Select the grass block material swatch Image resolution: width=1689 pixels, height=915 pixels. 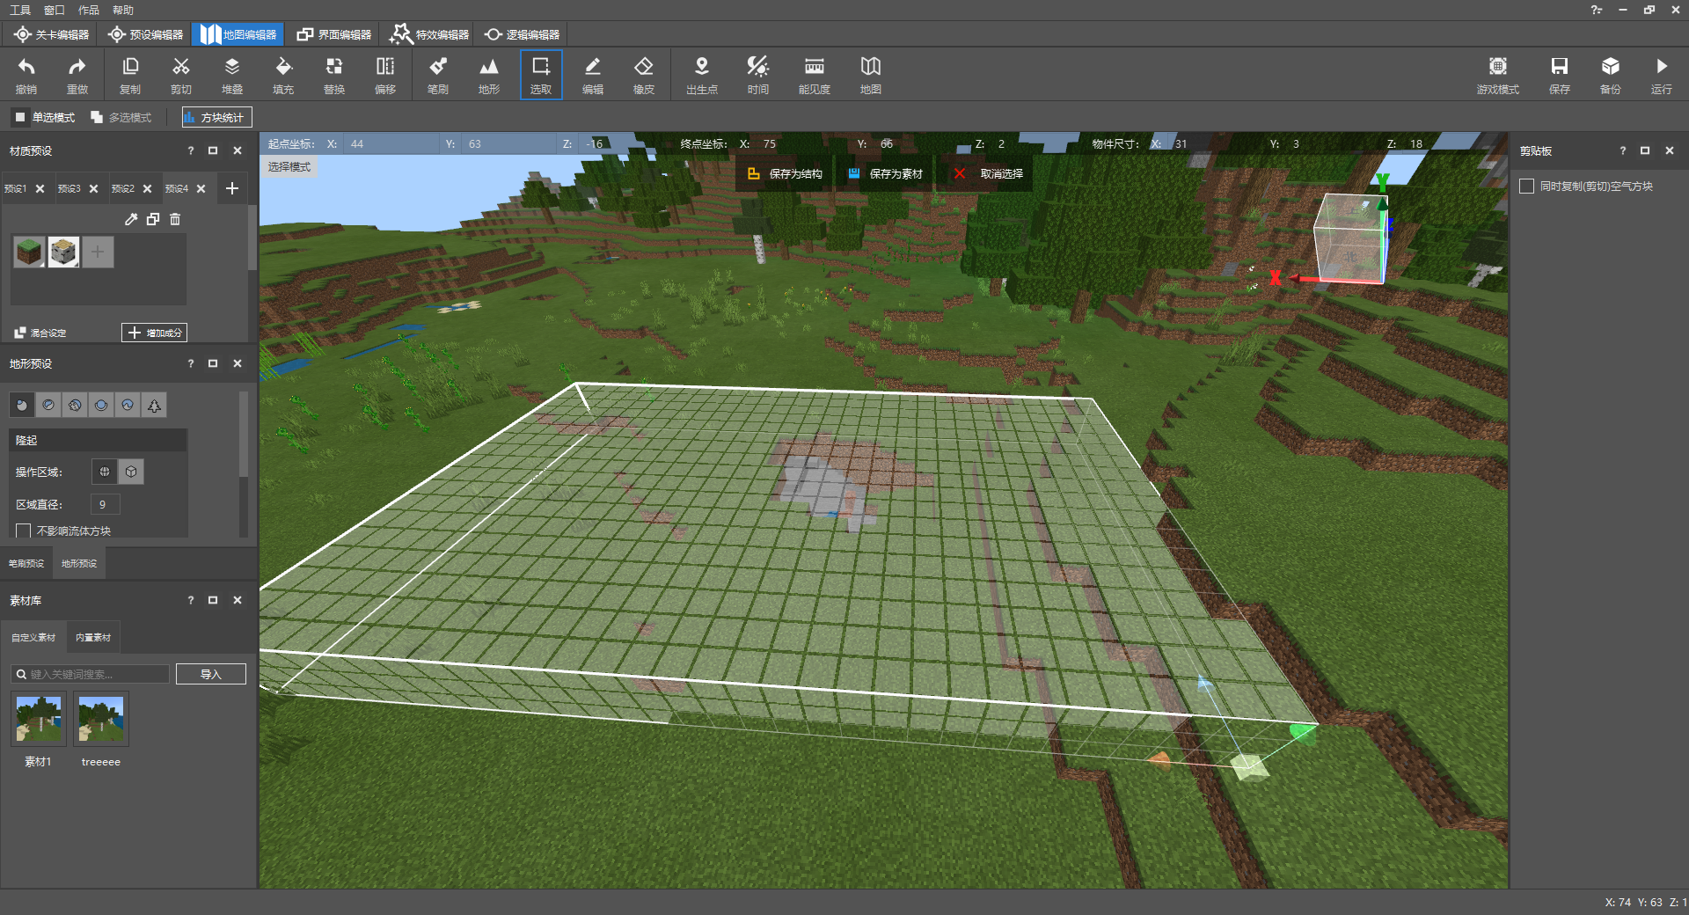pos(29,253)
